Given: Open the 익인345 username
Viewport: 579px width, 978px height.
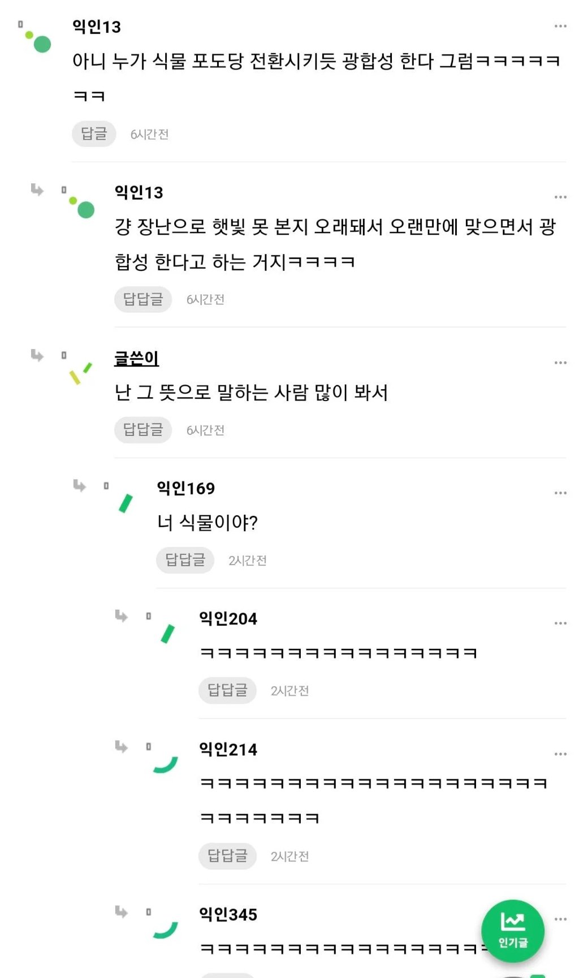Looking at the screenshot, I should pyautogui.click(x=228, y=915).
